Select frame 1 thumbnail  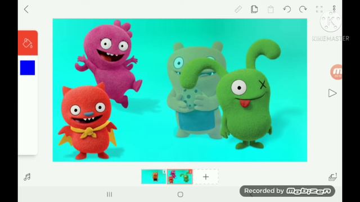click(x=154, y=177)
